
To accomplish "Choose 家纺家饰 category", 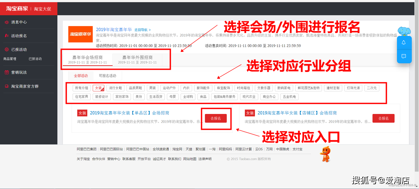I will click(x=122, y=97).
